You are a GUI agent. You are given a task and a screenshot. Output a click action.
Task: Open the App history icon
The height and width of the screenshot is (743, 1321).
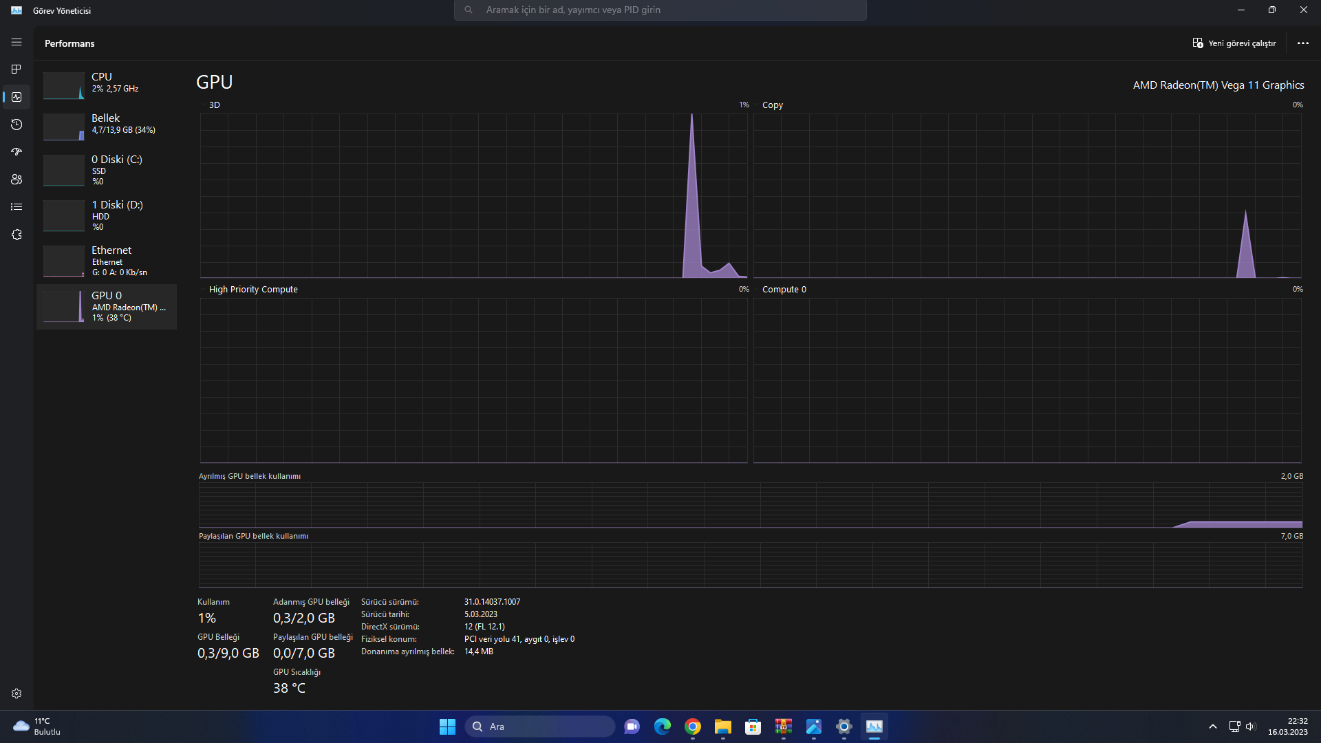pos(17,125)
